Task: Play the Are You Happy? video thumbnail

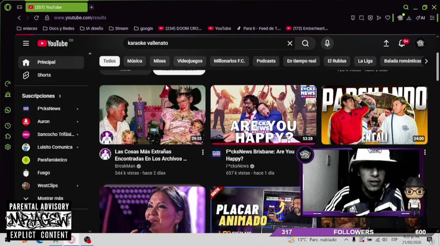Action: pyautogui.click(x=264, y=115)
